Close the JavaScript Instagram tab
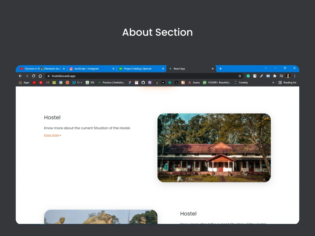The width and height of the screenshot is (315, 236). coord(113,69)
